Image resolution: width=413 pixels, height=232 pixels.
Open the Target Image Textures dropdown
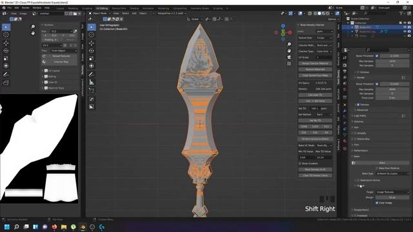click(392, 192)
